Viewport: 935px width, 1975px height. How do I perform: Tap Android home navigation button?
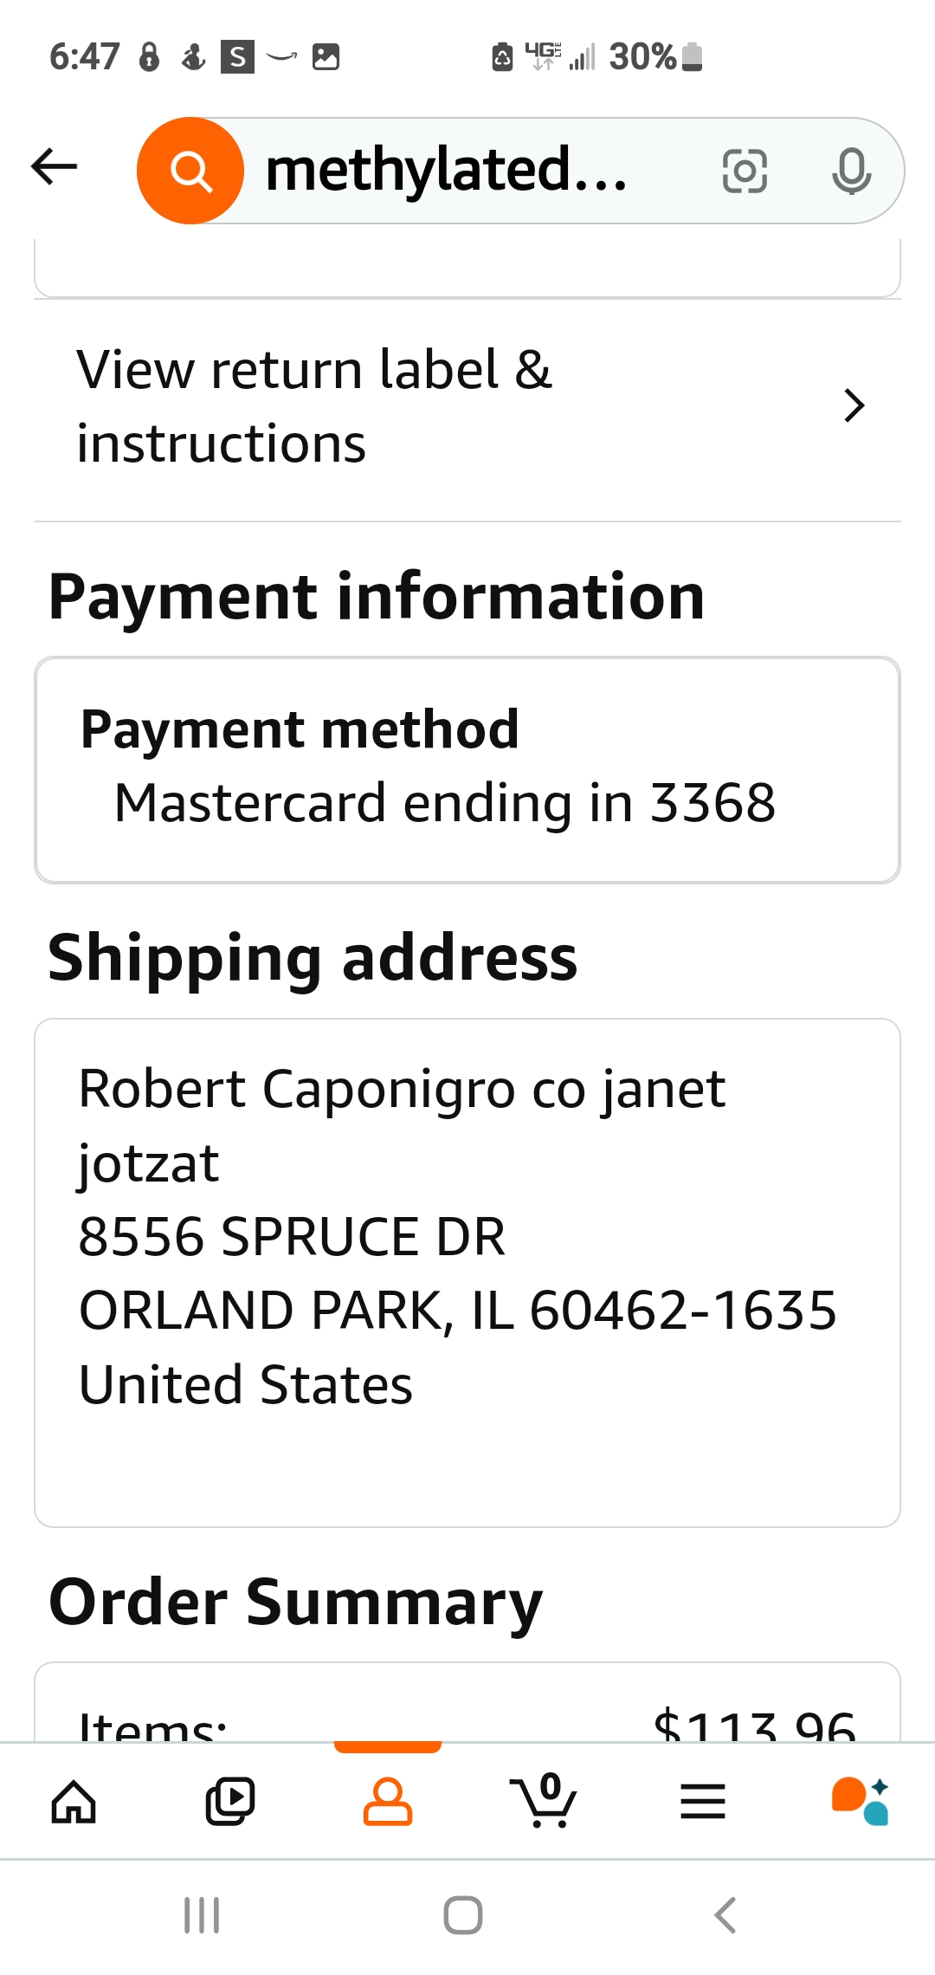click(x=463, y=1915)
